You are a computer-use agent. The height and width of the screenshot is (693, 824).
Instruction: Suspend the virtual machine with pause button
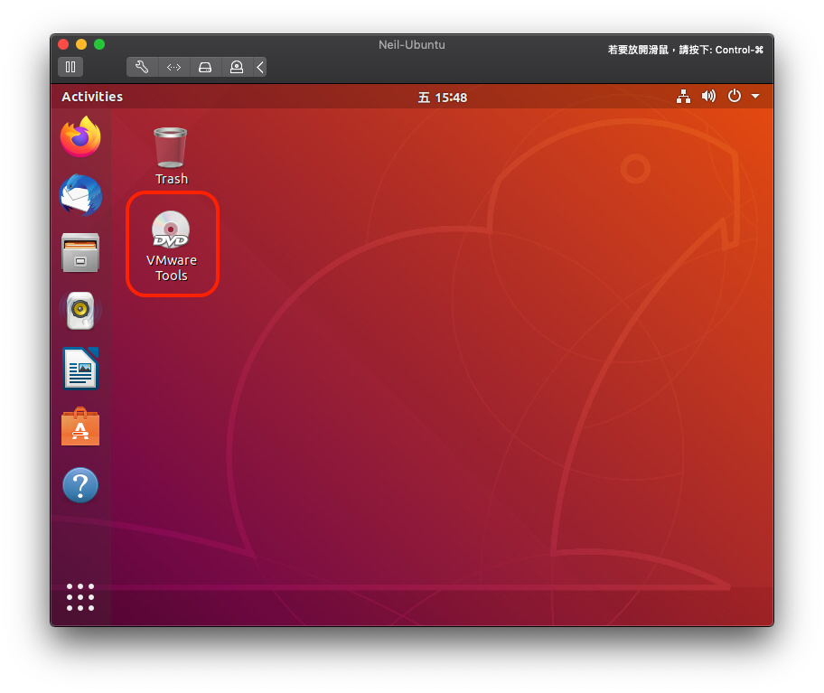click(70, 66)
